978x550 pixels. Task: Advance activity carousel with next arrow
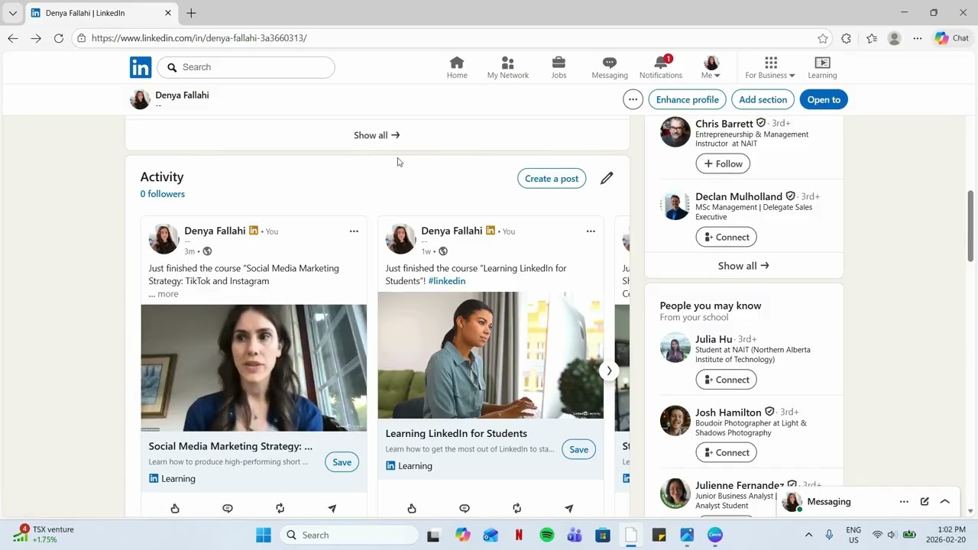pyautogui.click(x=609, y=371)
